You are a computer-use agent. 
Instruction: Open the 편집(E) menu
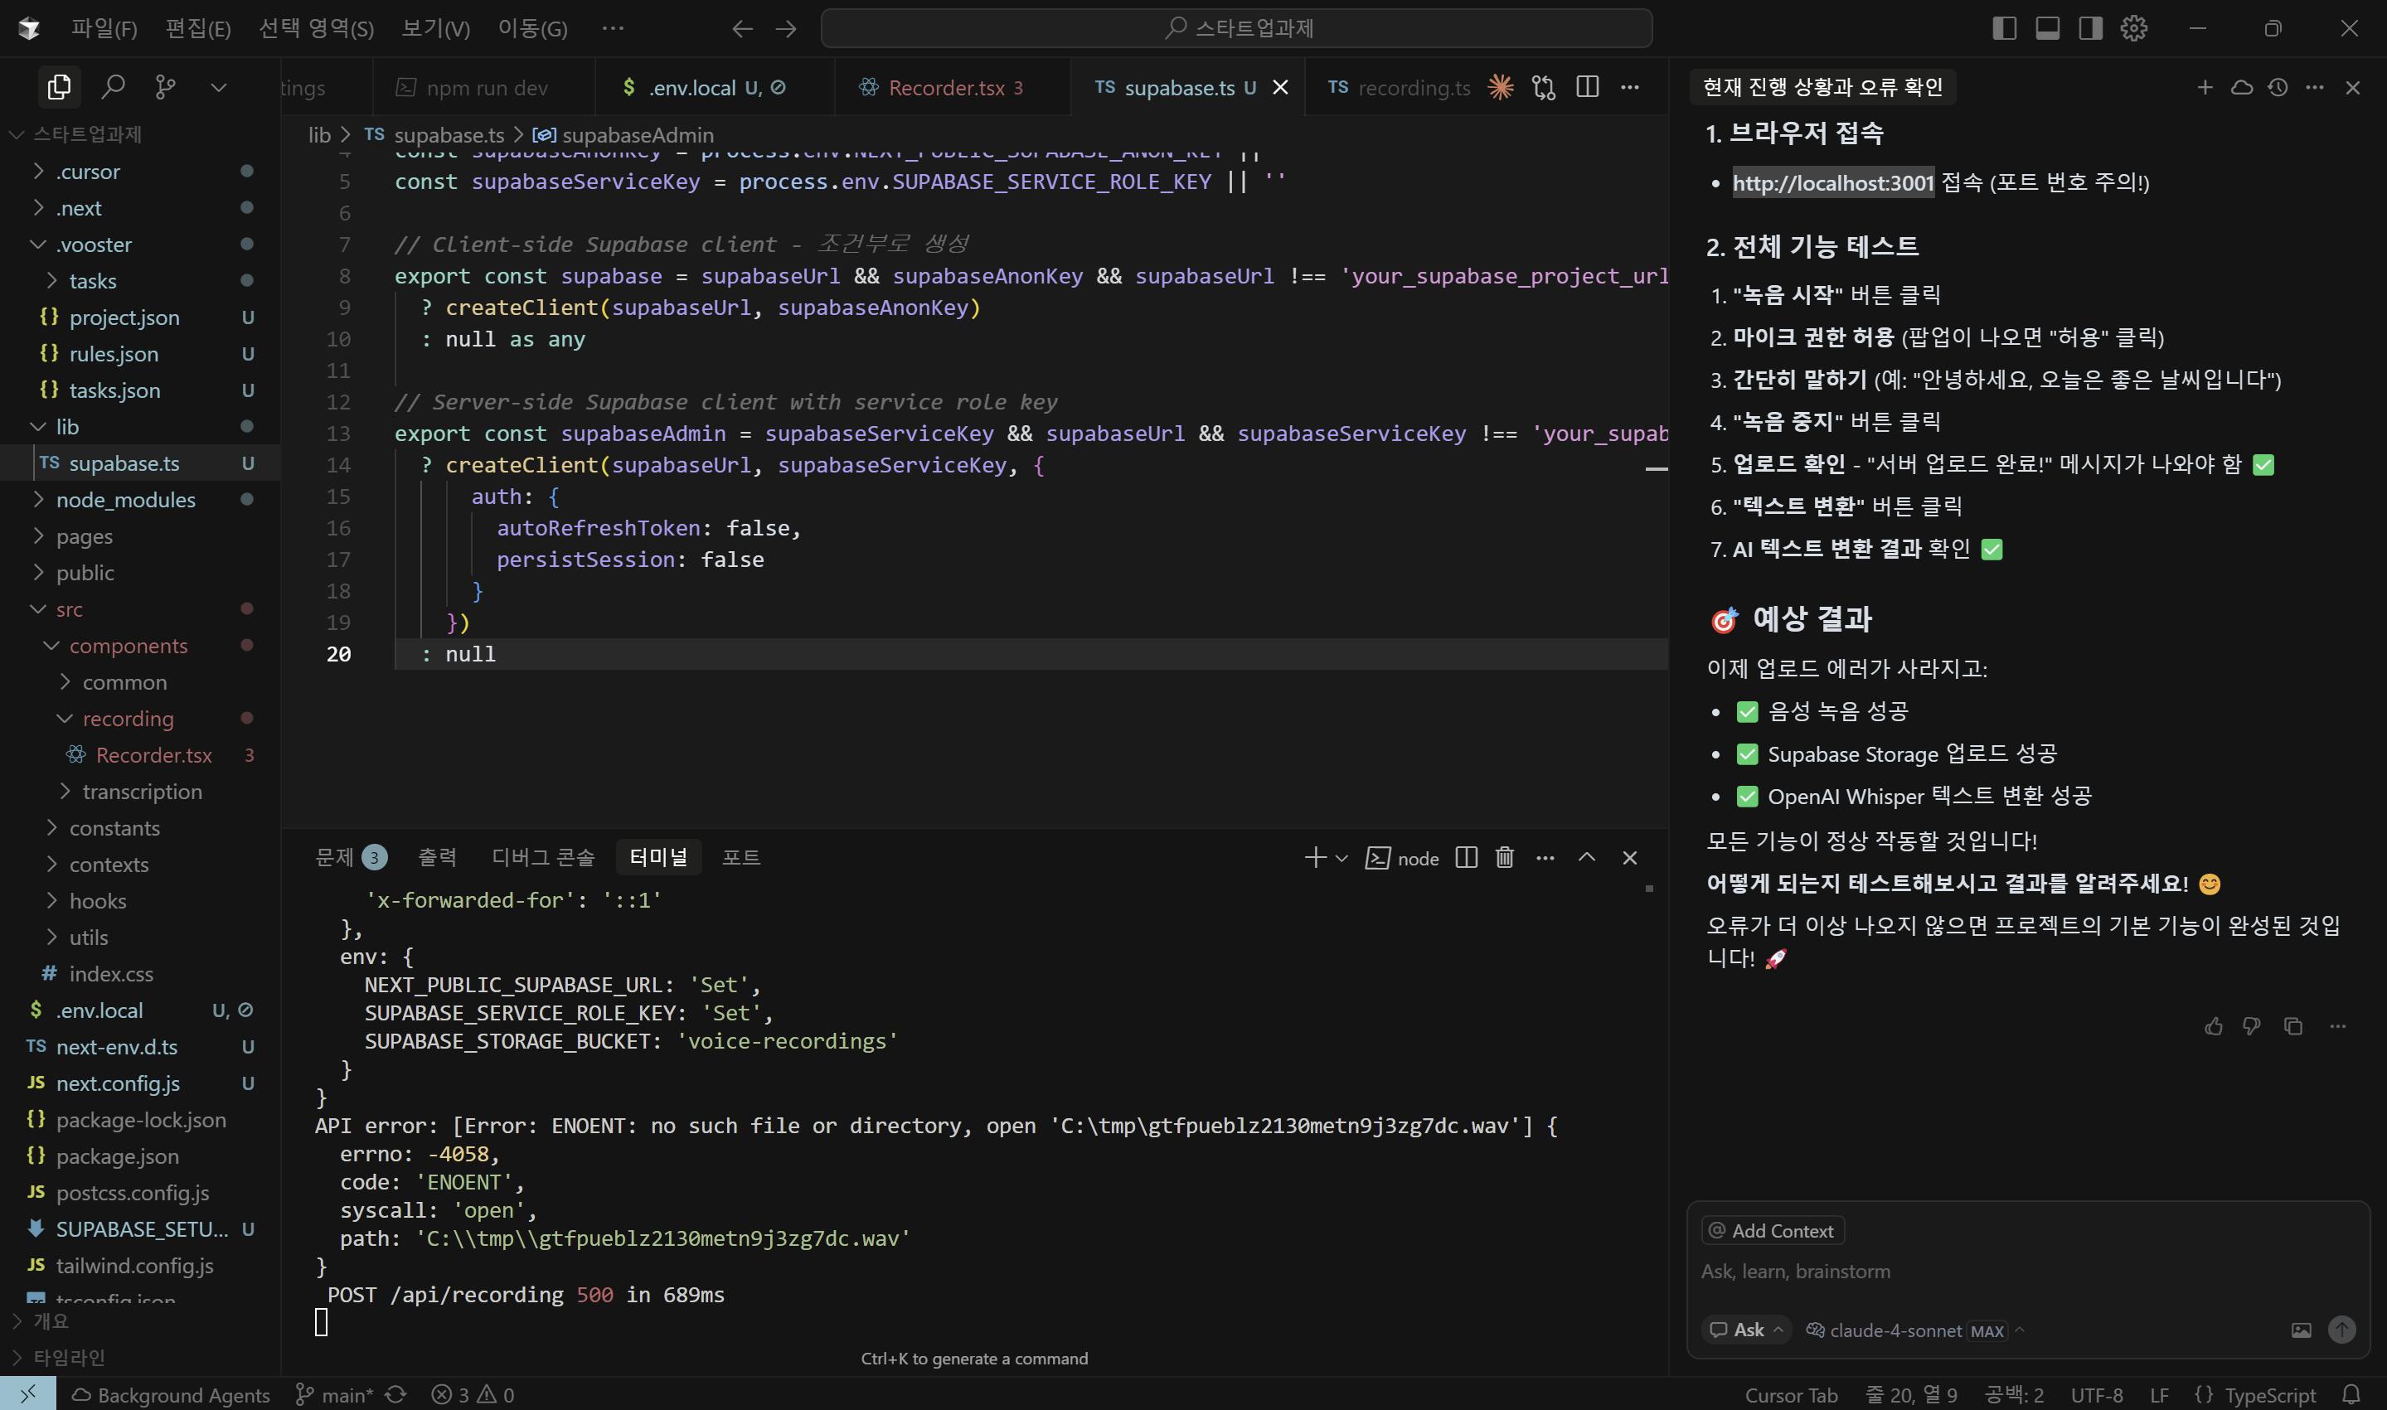pos(197,28)
